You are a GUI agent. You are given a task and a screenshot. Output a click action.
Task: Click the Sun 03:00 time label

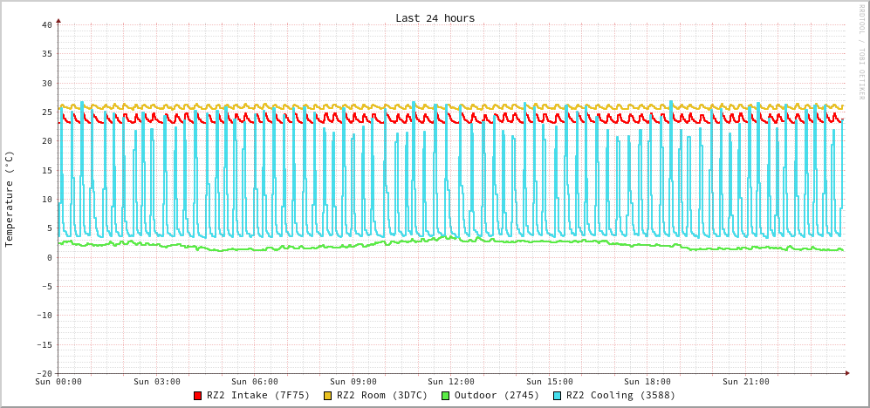click(156, 382)
